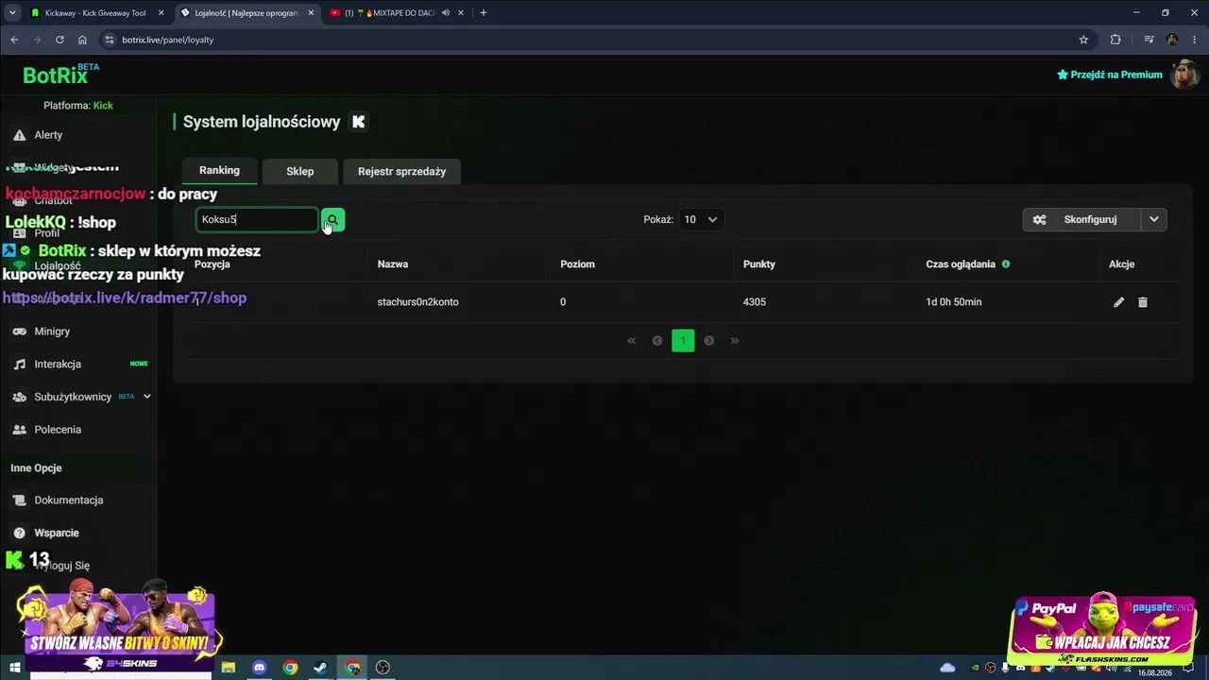This screenshot has width=1209, height=680.
Task: Go to pagination page 1
Action: click(683, 341)
